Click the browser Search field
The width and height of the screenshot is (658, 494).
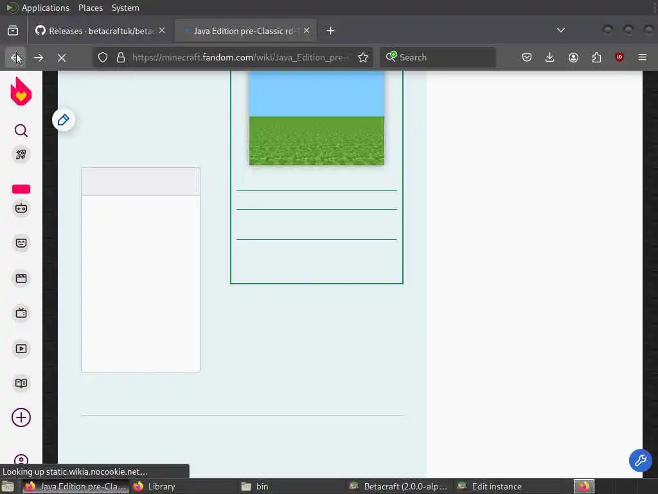(438, 57)
